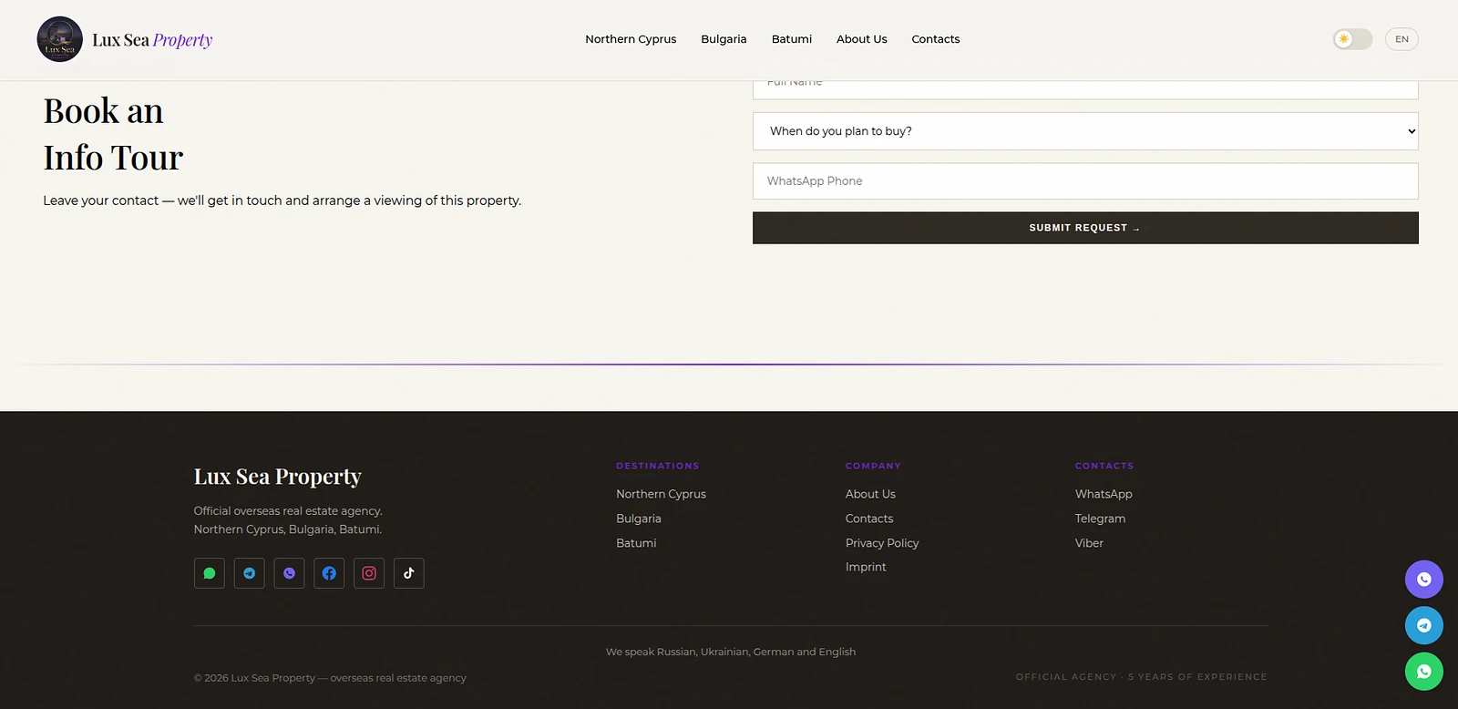Open WhatsApp icon in footer social row
Image resolution: width=1458 pixels, height=709 pixels.
(210, 573)
